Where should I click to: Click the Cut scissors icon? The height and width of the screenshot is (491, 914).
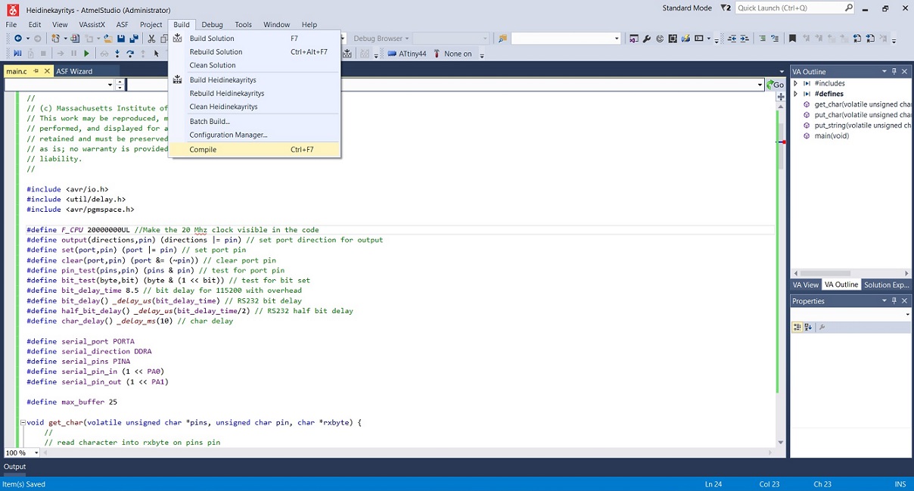coord(151,39)
